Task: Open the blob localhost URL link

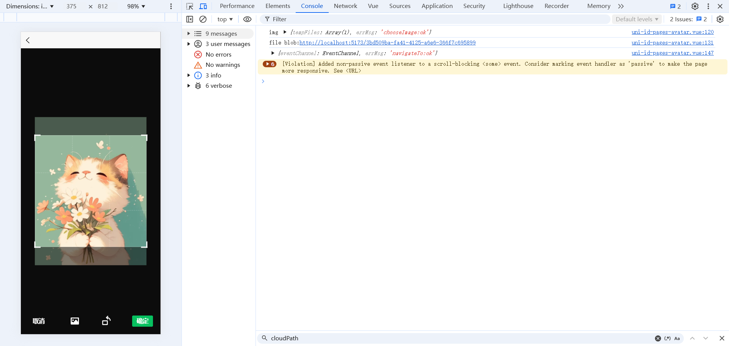Action: (x=387, y=43)
